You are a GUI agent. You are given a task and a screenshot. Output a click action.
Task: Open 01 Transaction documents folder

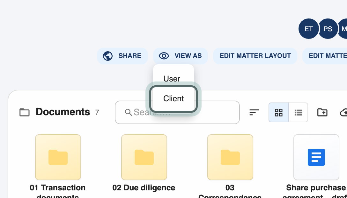tap(58, 157)
